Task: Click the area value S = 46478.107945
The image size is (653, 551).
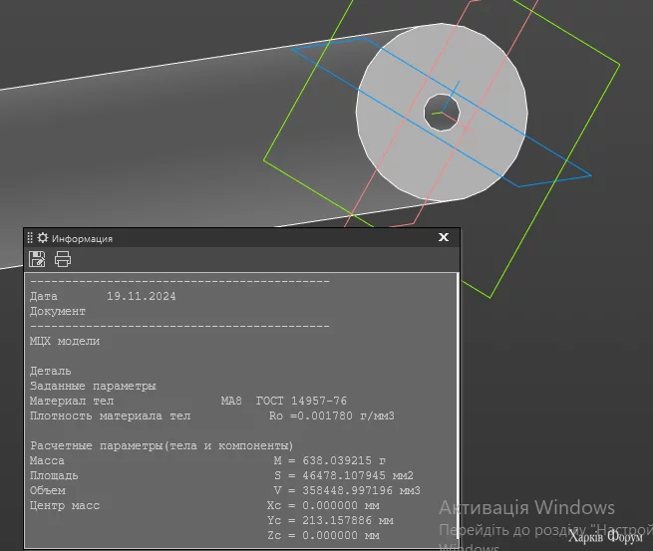Action: coord(343,476)
